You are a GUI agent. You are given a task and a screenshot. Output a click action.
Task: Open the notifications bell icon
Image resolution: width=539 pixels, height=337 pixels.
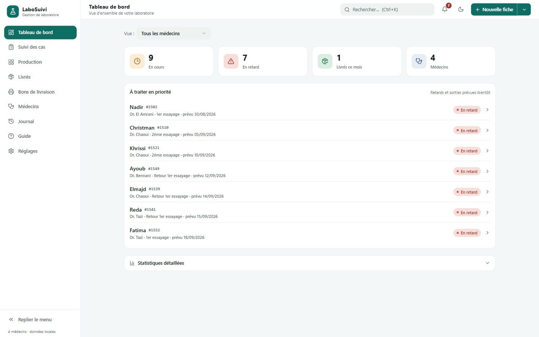coord(445,9)
